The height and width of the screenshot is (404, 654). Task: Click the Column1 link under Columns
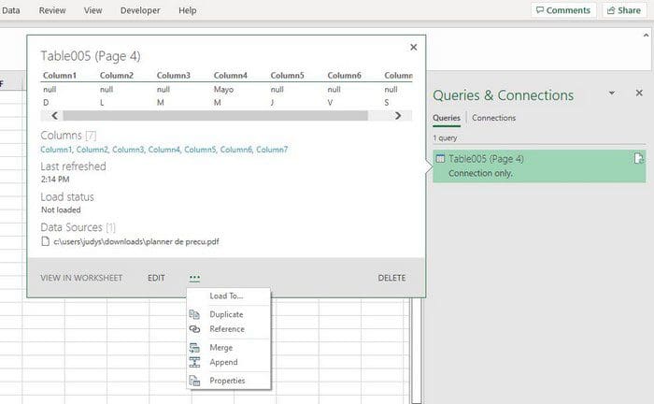(56, 150)
